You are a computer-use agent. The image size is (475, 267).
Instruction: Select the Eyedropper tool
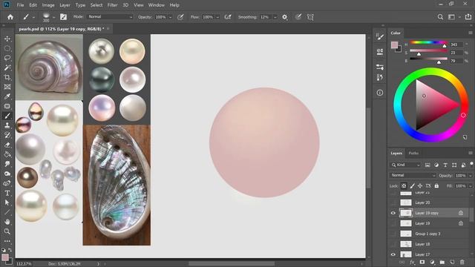[x=7, y=96]
